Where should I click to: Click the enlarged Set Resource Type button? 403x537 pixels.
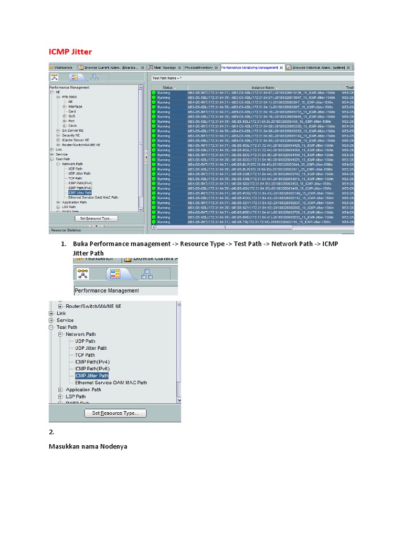click(115, 413)
